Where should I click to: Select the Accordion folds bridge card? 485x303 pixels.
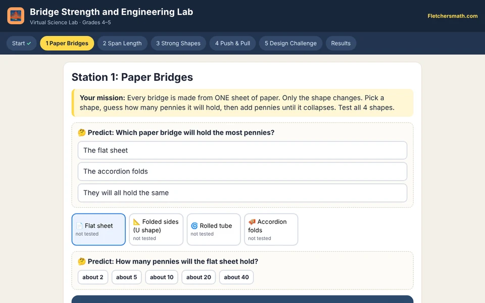(x=271, y=229)
